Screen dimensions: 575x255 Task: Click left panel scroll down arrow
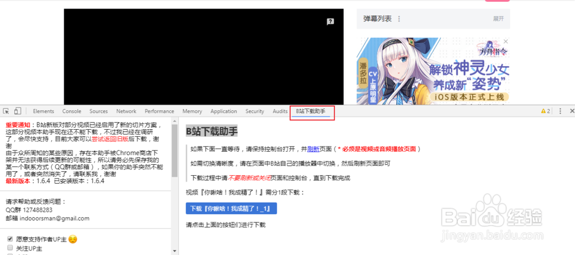pos(175,252)
